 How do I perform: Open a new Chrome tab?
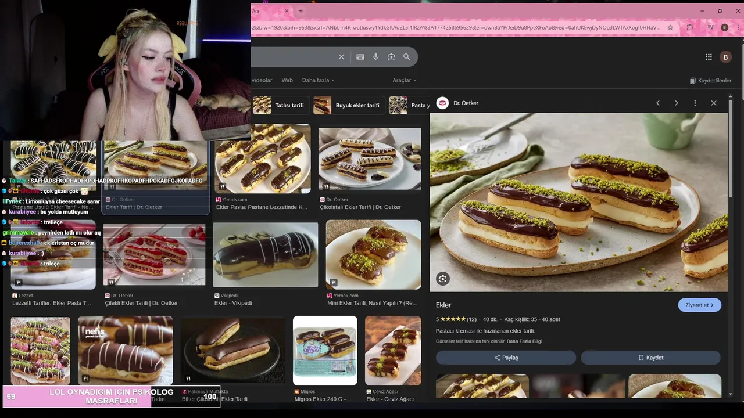click(301, 11)
